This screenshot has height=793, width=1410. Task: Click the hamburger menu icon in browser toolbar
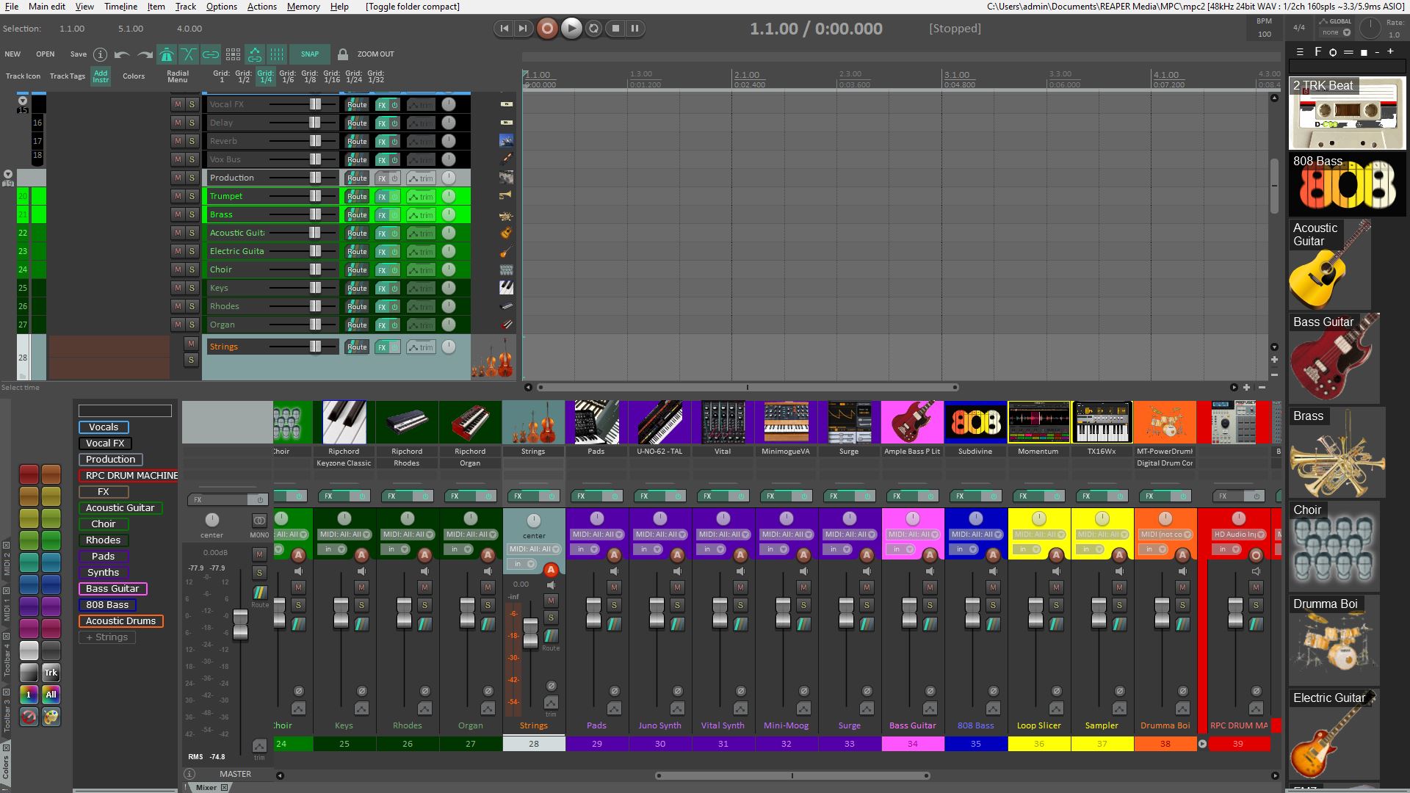pyautogui.click(x=1300, y=52)
